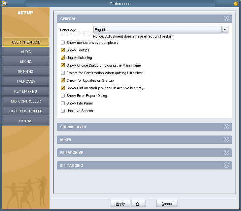Confirm with the Ok button
The width and height of the screenshot is (241, 211).
[x=138, y=203]
